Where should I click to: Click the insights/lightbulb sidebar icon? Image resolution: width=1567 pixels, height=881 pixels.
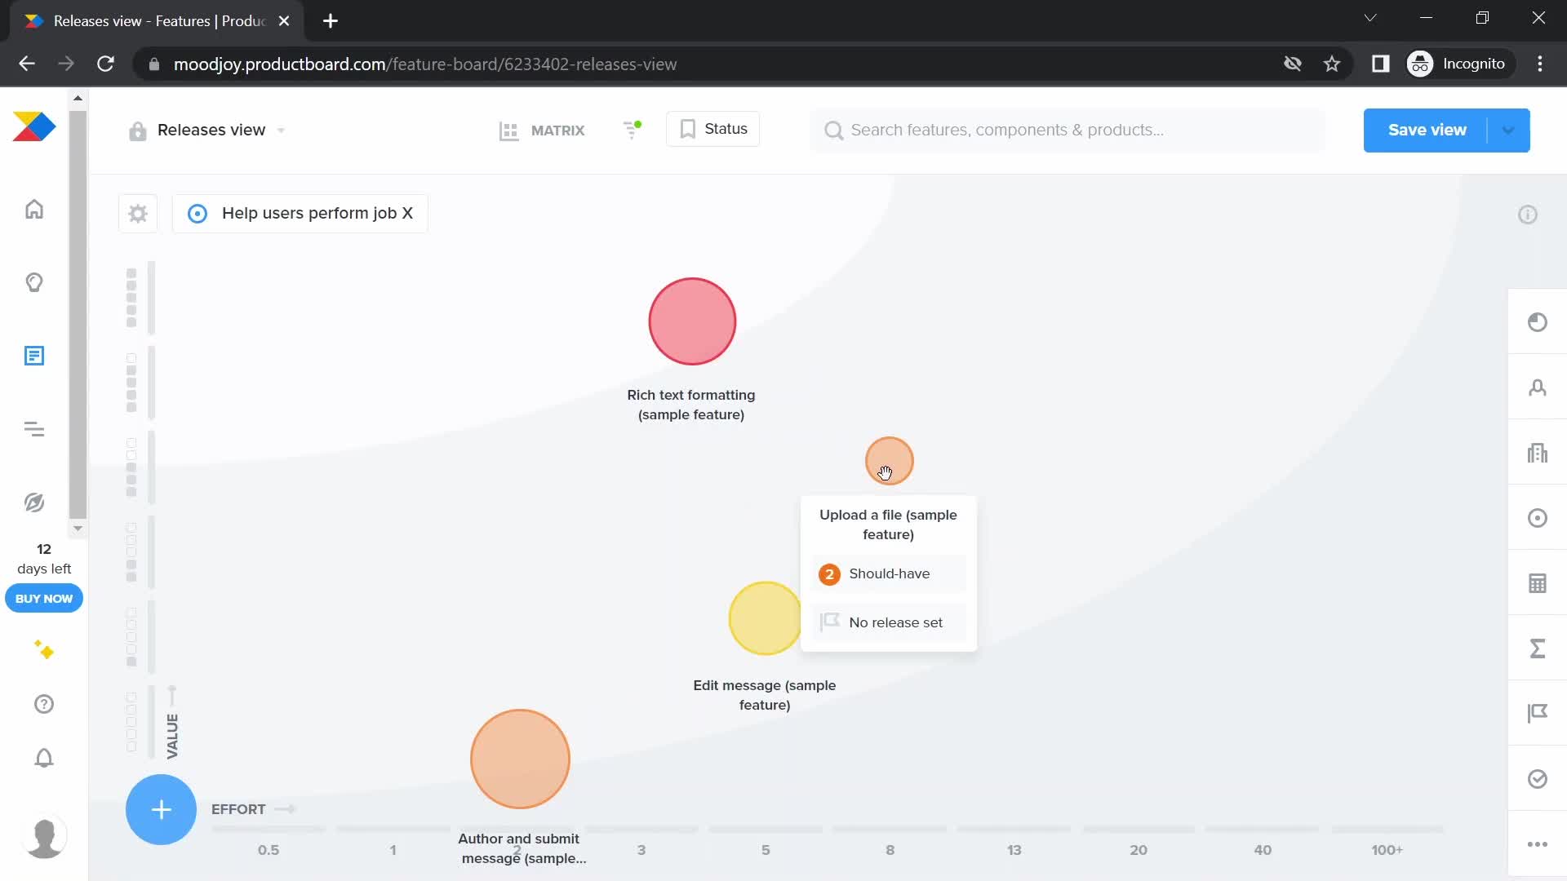(x=33, y=283)
